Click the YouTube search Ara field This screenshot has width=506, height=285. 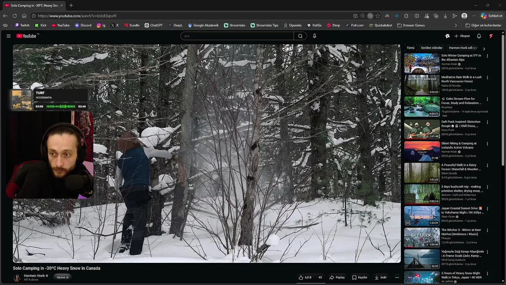click(x=237, y=36)
